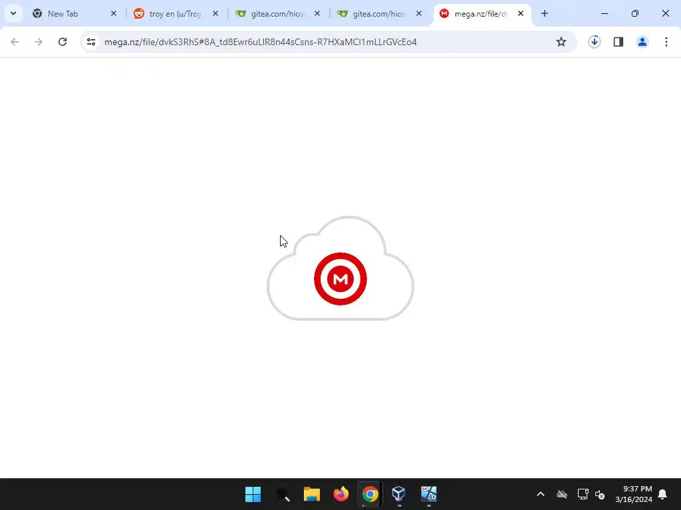Switch to the second gitea.com tab
This screenshot has width=681, height=510.
380,14
